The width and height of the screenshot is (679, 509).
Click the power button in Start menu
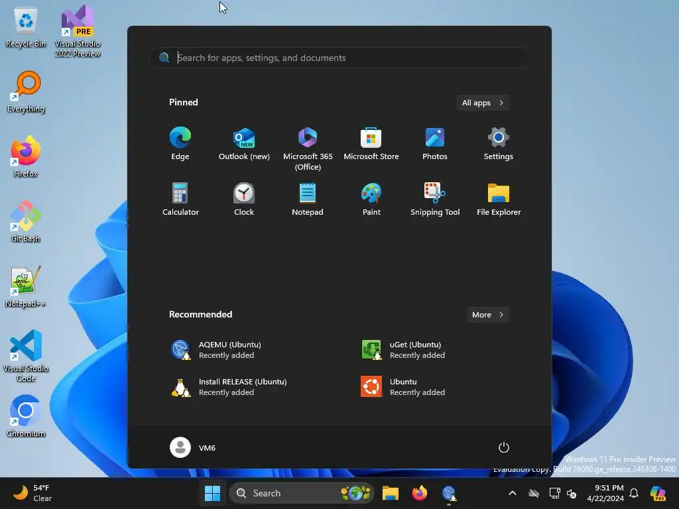click(x=503, y=447)
